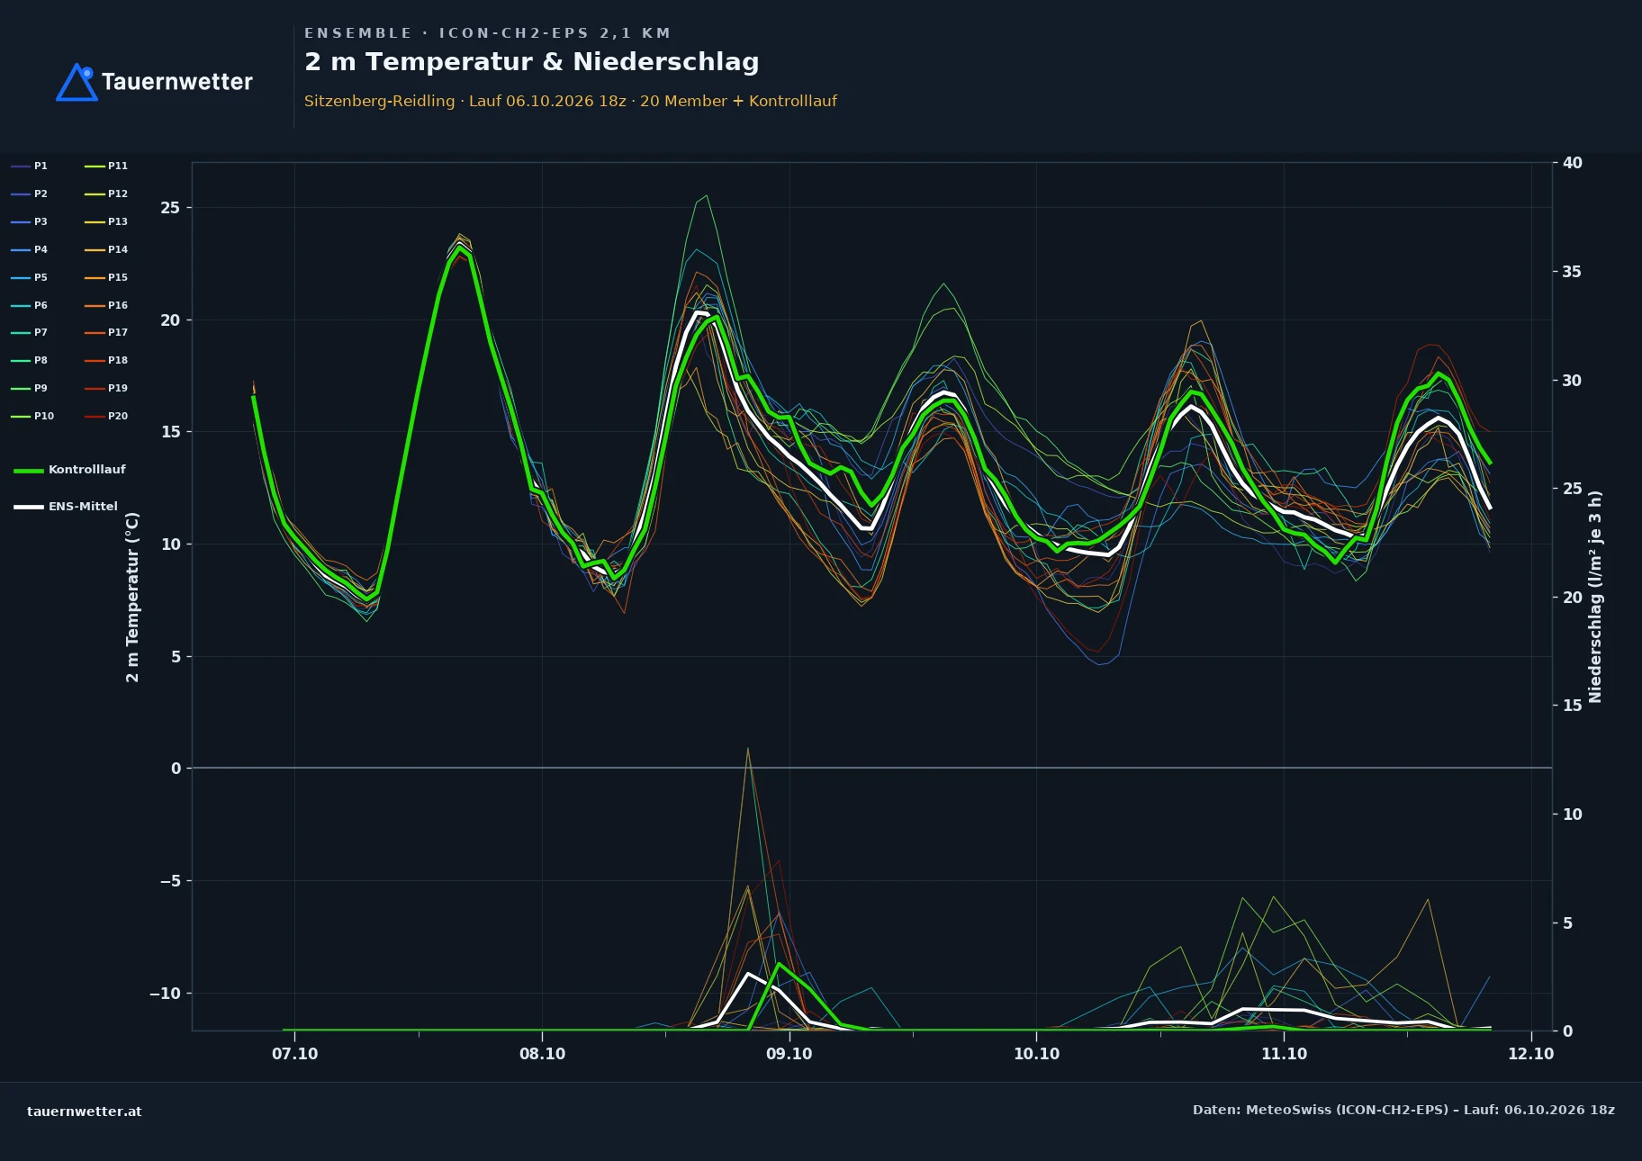The height and width of the screenshot is (1161, 1642).
Task: Click the Kontrolllauf legend entry
Action: tap(69, 470)
